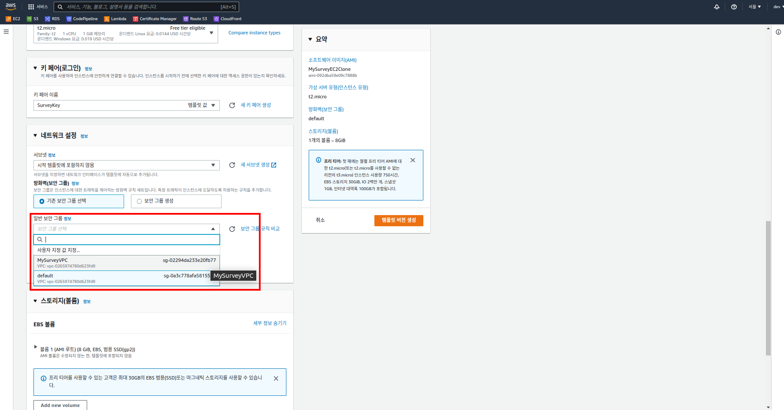This screenshot has width=784, height=410.
Task: Open the Lambda service shortcut
Action: 115,19
